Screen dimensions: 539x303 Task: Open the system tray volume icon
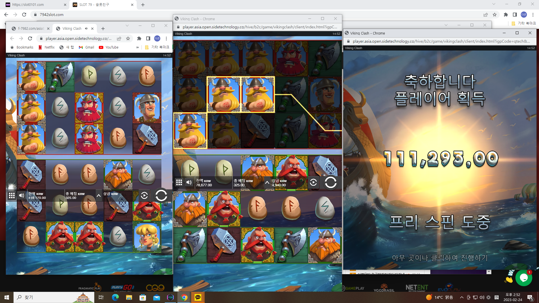point(482,297)
